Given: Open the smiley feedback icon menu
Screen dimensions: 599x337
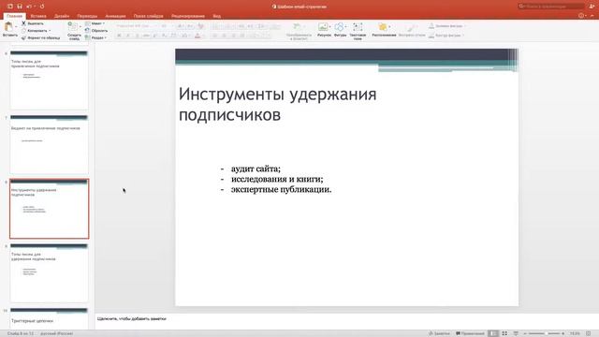Looking at the screenshot, I should [x=581, y=16].
